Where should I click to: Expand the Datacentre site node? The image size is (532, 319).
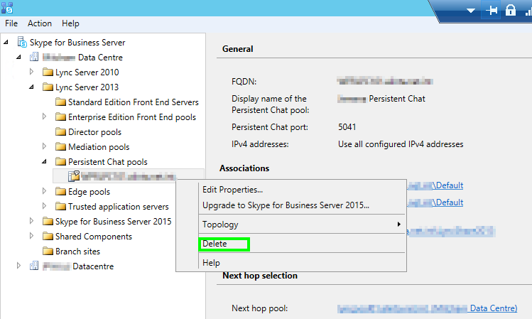tap(18, 266)
